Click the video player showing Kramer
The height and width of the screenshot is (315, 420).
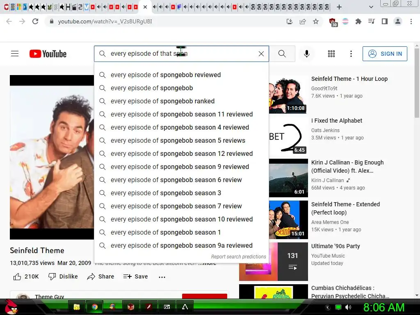point(52,157)
